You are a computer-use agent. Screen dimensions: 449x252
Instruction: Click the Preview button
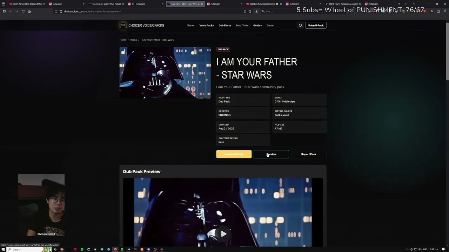(271, 154)
